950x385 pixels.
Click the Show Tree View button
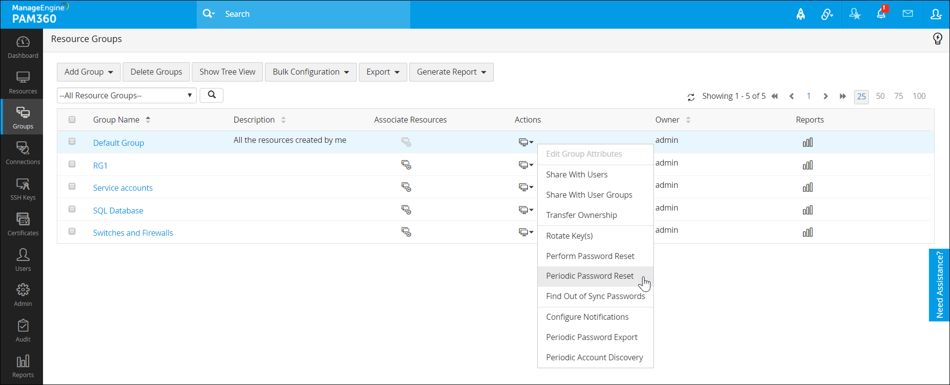coord(227,72)
